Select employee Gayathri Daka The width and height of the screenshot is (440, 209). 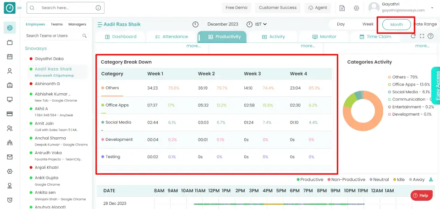pos(49,59)
